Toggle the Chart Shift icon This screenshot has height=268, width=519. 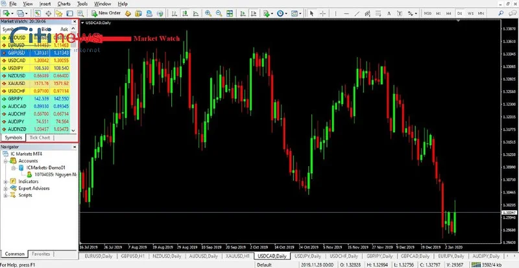tap(254, 13)
